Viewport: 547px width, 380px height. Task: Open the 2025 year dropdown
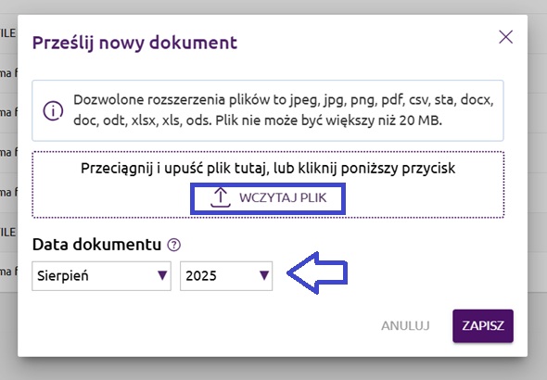click(x=226, y=276)
